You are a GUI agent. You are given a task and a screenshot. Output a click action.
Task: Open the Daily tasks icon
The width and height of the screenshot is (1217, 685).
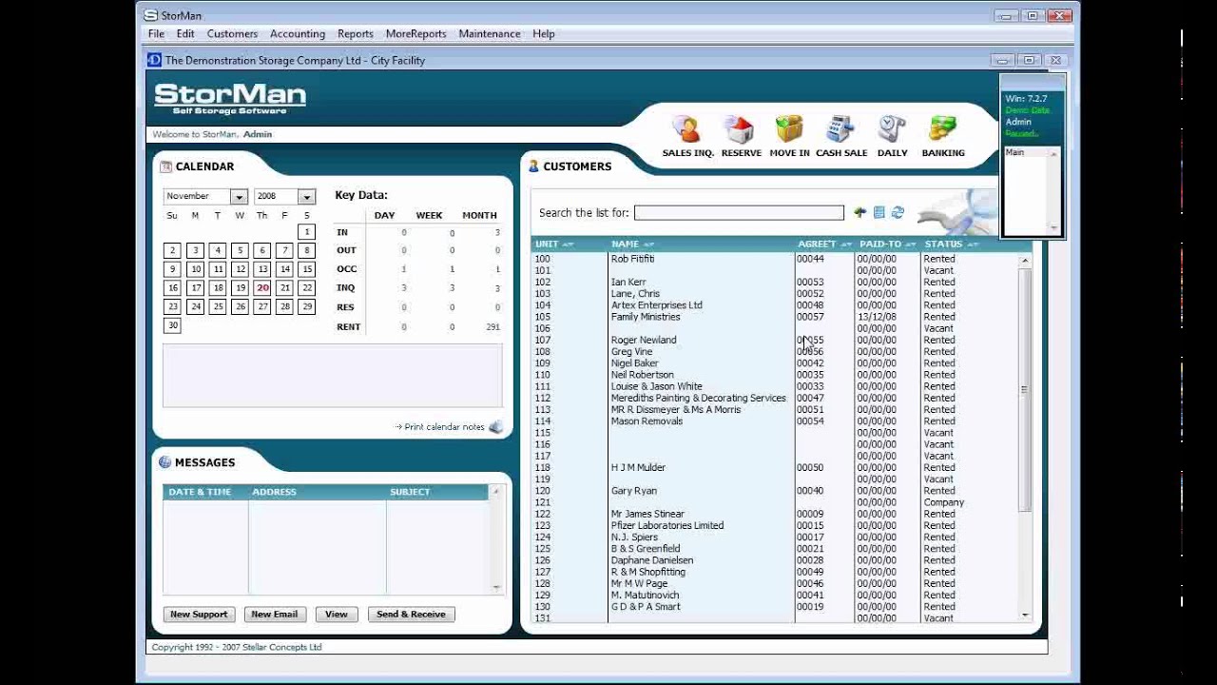click(x=892, y=129)
